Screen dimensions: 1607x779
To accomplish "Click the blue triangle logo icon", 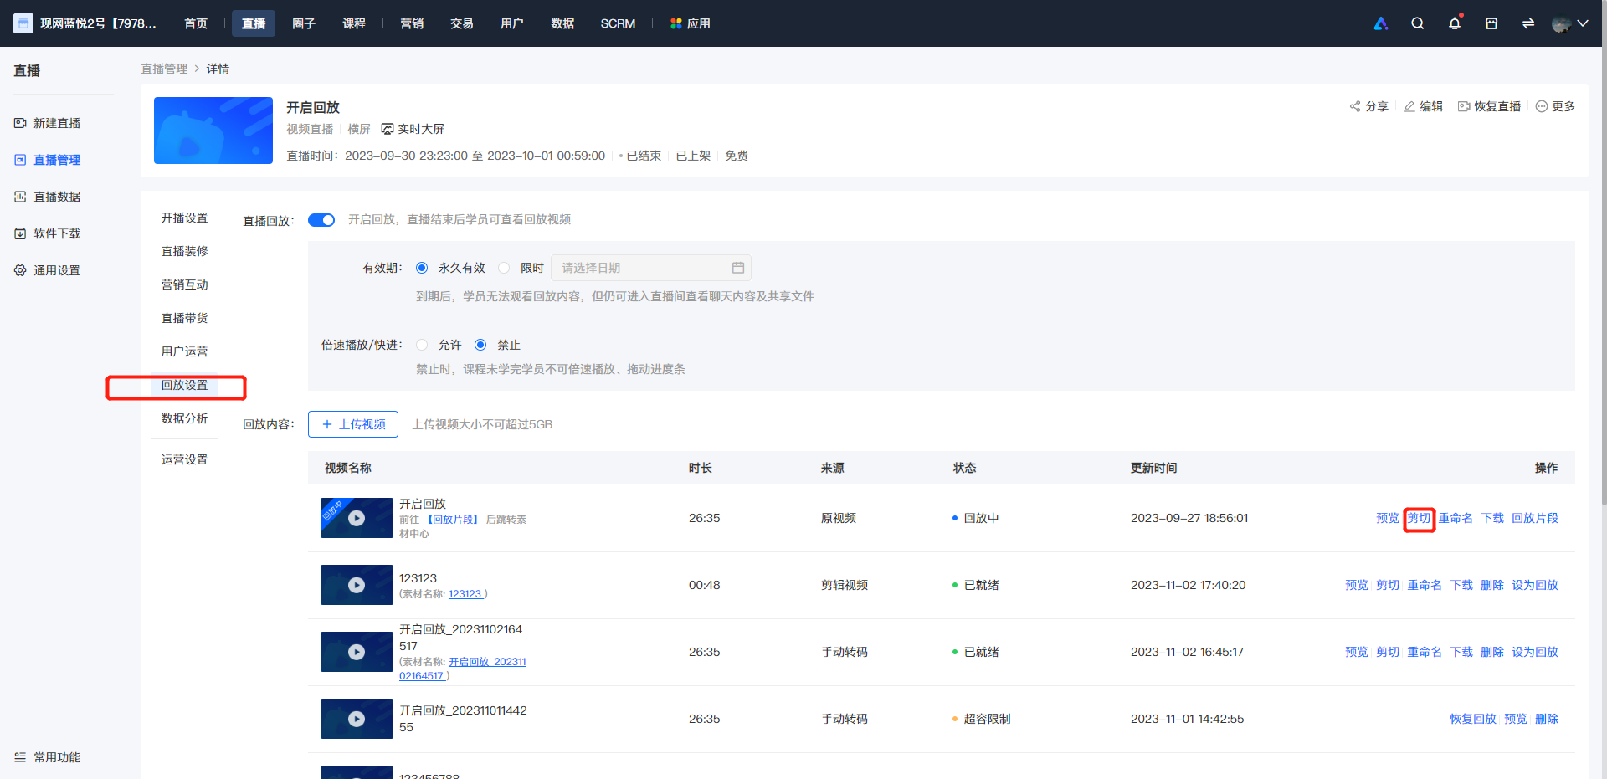I will pos(1381,23).
